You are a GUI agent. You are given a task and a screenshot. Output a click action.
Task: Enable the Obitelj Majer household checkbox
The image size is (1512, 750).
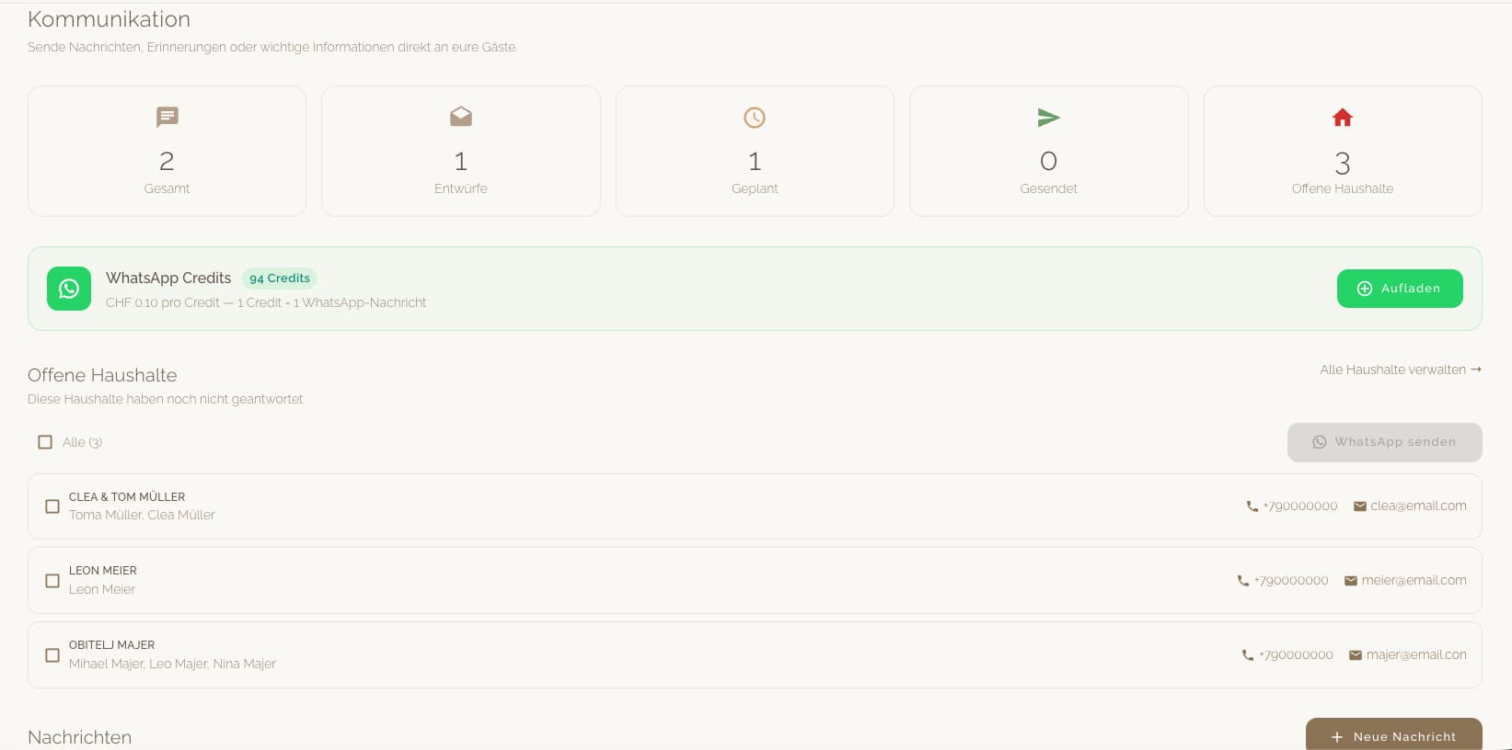pyautogui.click(x=52, y=655)
